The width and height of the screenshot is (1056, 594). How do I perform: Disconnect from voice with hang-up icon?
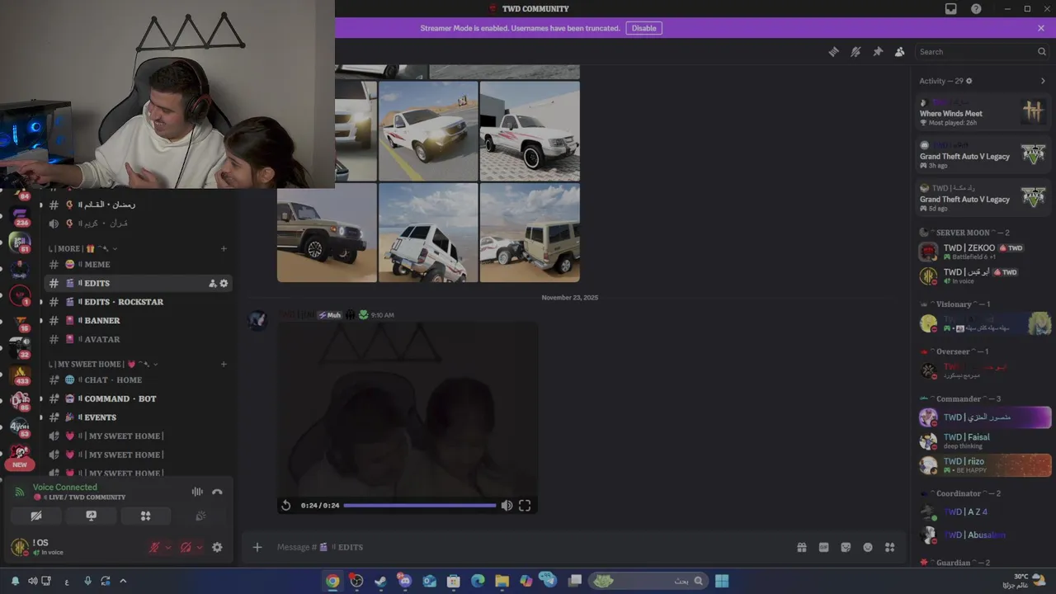pos(217,492)
